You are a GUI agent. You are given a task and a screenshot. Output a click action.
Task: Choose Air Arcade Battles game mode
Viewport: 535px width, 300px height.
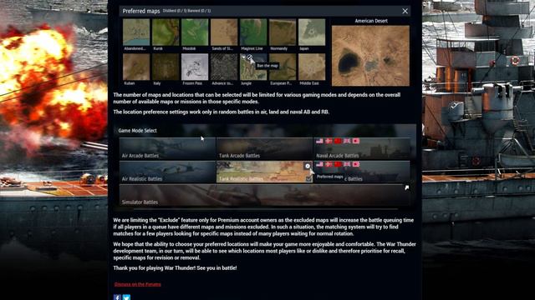(167, 148)
